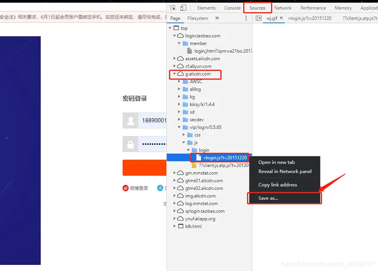Expand the img.alicdn.com domain
Image resolution: width=378 pixels, height=271 pixels.
[174, 196]
